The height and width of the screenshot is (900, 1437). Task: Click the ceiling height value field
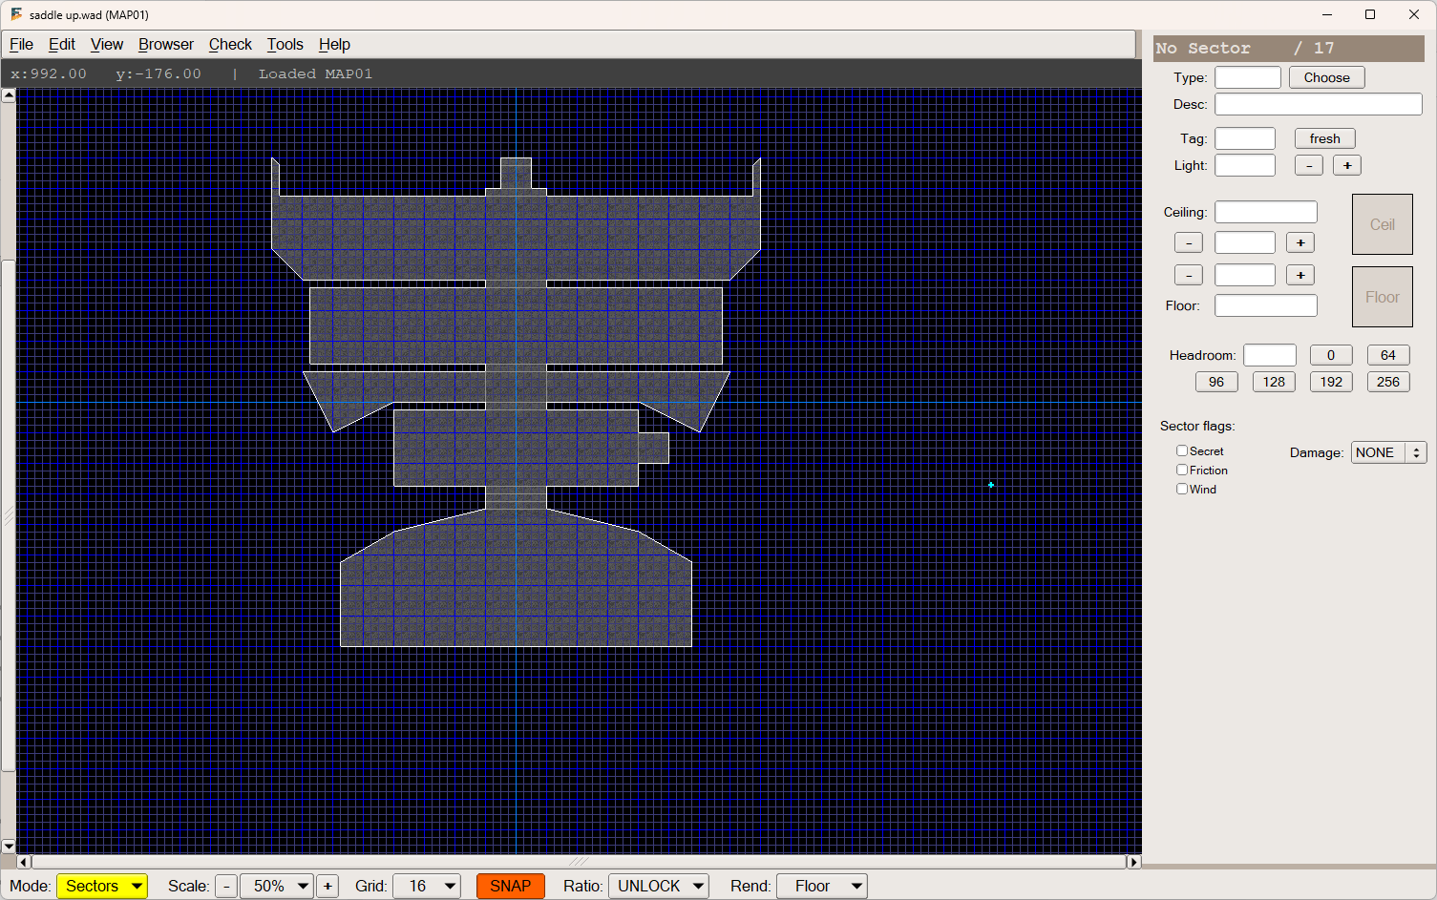tap(1245, 242)
